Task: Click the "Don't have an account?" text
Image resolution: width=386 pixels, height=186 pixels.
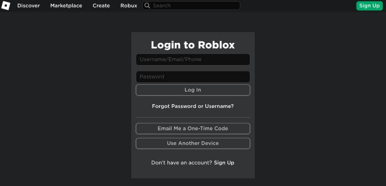Action: pyautogui.click(x=181, y=163)
